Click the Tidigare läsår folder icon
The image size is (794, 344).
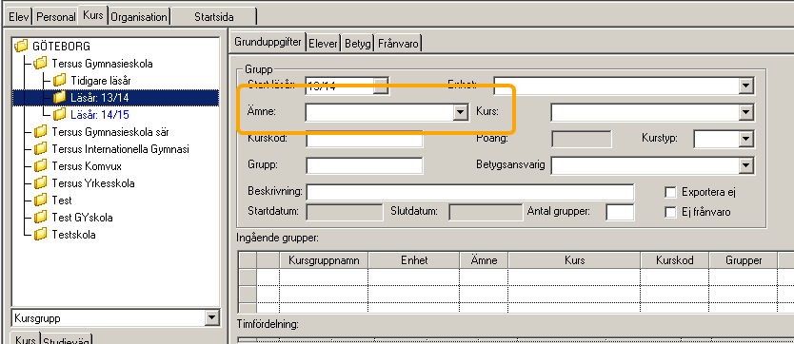click(60, 81)
